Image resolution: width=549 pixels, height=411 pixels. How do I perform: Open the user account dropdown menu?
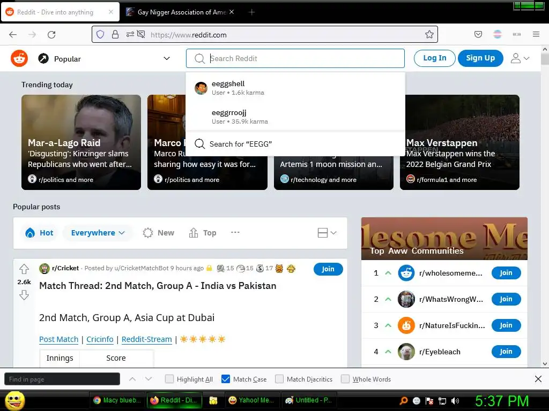pyautogui.click(x=520, y=58)
